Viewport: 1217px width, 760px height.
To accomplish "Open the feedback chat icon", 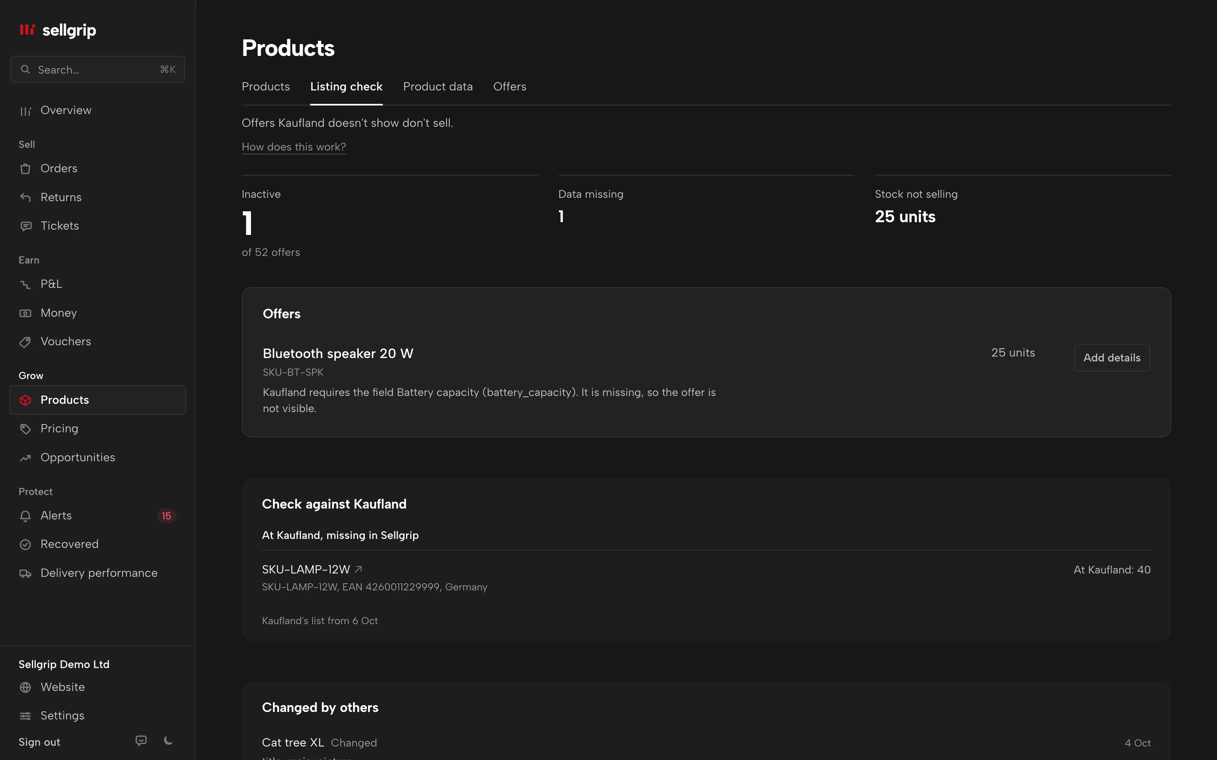I will (x=141, y=740).
